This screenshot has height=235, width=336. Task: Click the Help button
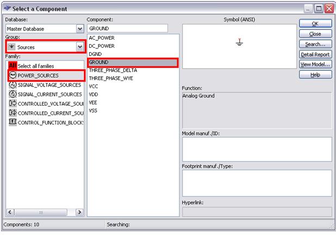pyautogui.click(x=315, y=75)
